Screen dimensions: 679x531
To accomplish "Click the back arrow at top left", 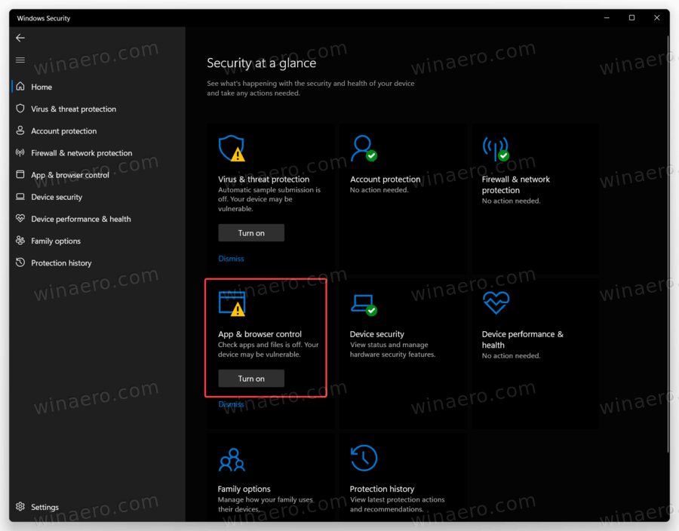I will click(x=20, y=38).
